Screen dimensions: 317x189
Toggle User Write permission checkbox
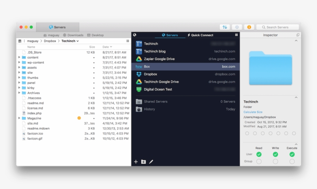point(275,155)
